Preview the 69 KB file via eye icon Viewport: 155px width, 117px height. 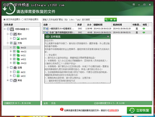(144, 32)
